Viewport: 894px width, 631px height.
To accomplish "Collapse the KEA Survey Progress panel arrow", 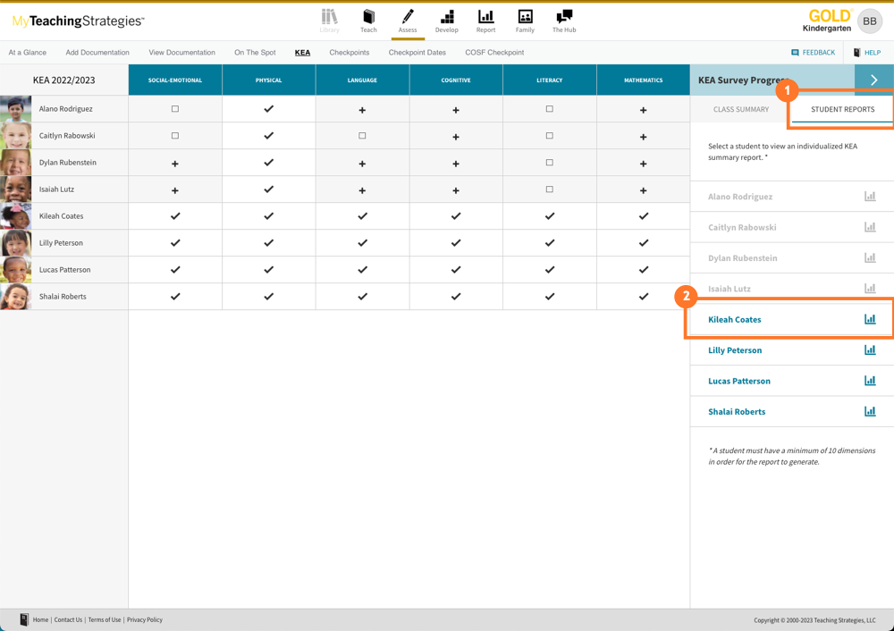I will pyautogui.click(x=873, y=80).
